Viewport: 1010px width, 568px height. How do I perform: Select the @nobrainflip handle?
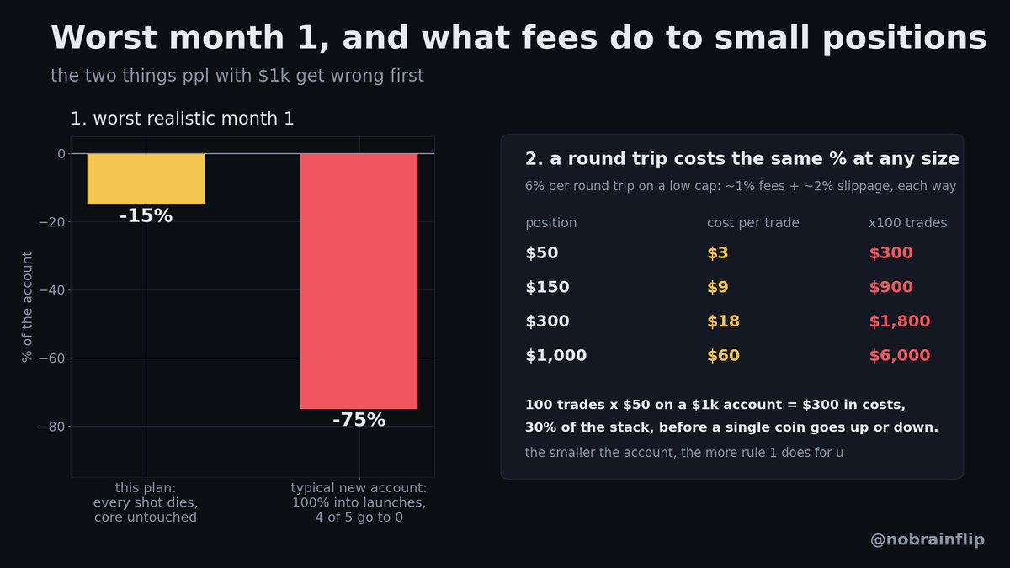coord(927,539)
